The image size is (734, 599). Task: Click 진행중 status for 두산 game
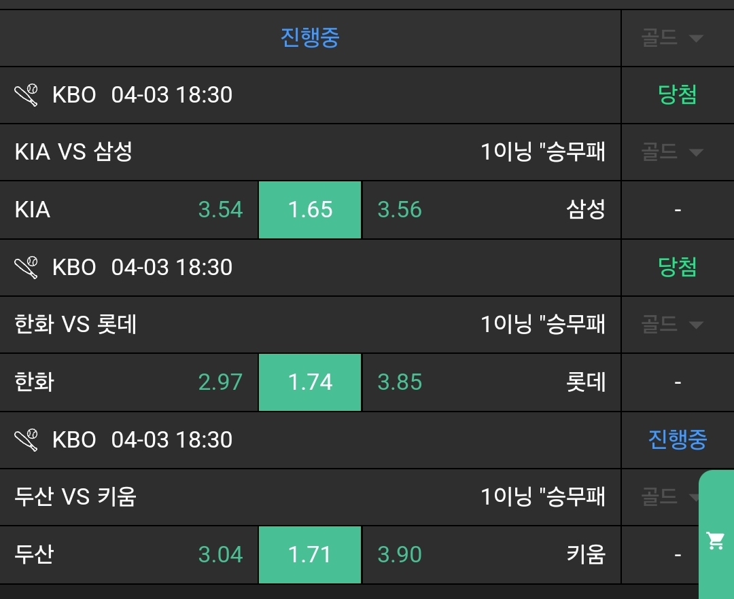(x=677, y=440)
